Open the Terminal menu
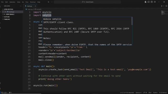Image resolution: width=168 pixels, height=94 pixels. click(x=33, y=2)
